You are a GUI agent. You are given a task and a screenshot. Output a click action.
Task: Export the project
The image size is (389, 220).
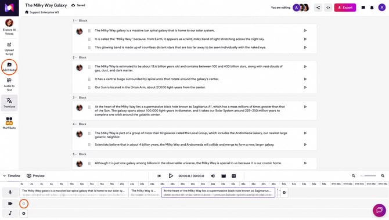pos(345,8)
